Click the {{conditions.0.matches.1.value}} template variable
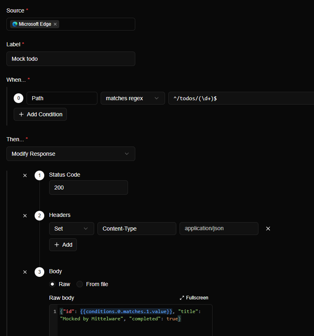 tap(126, 311)
